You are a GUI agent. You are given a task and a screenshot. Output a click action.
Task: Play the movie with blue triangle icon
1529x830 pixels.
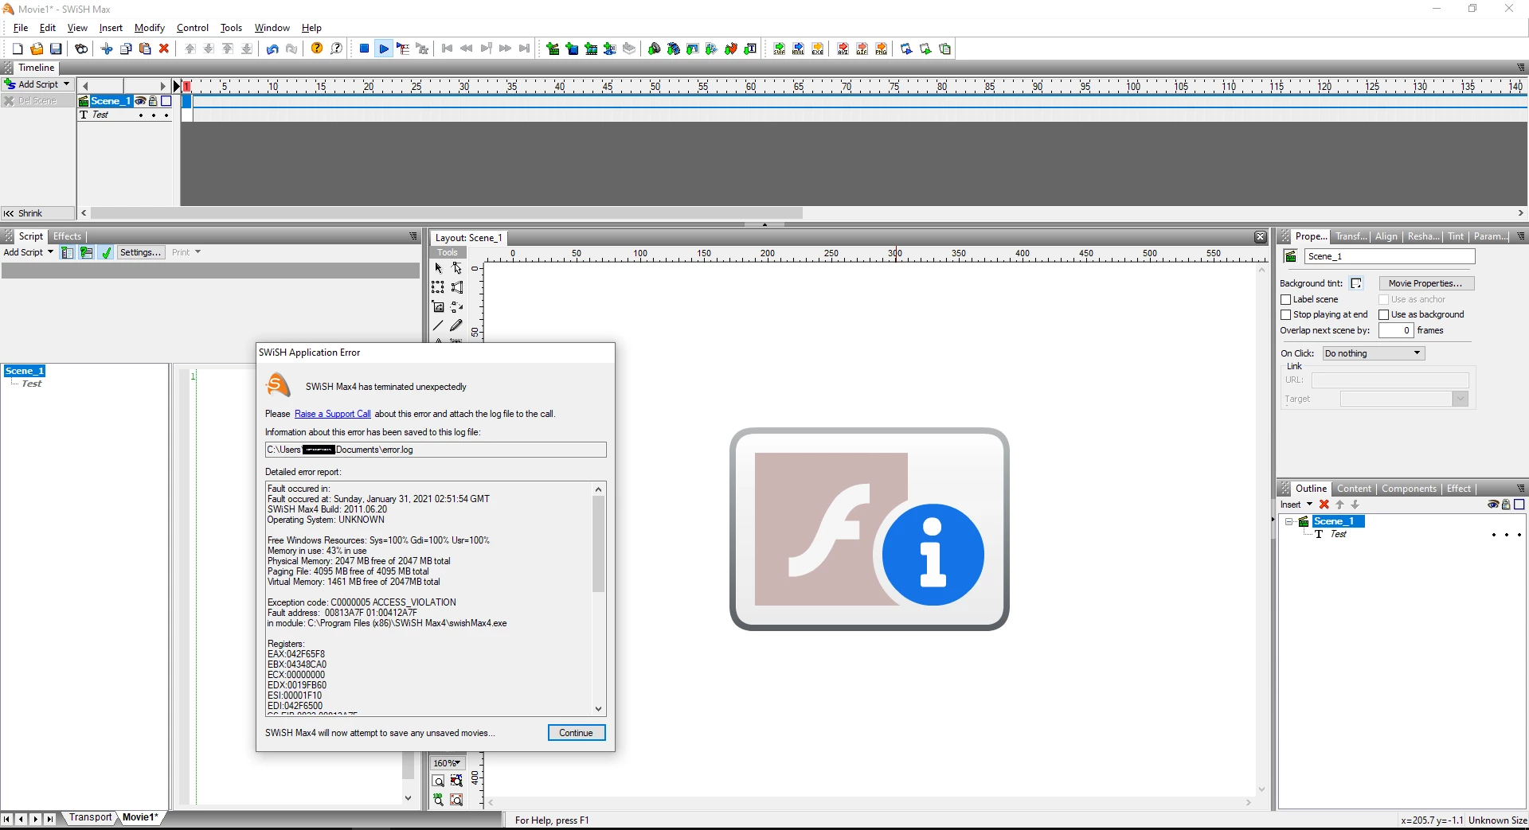pyautogui.click(x=384, y=49)
